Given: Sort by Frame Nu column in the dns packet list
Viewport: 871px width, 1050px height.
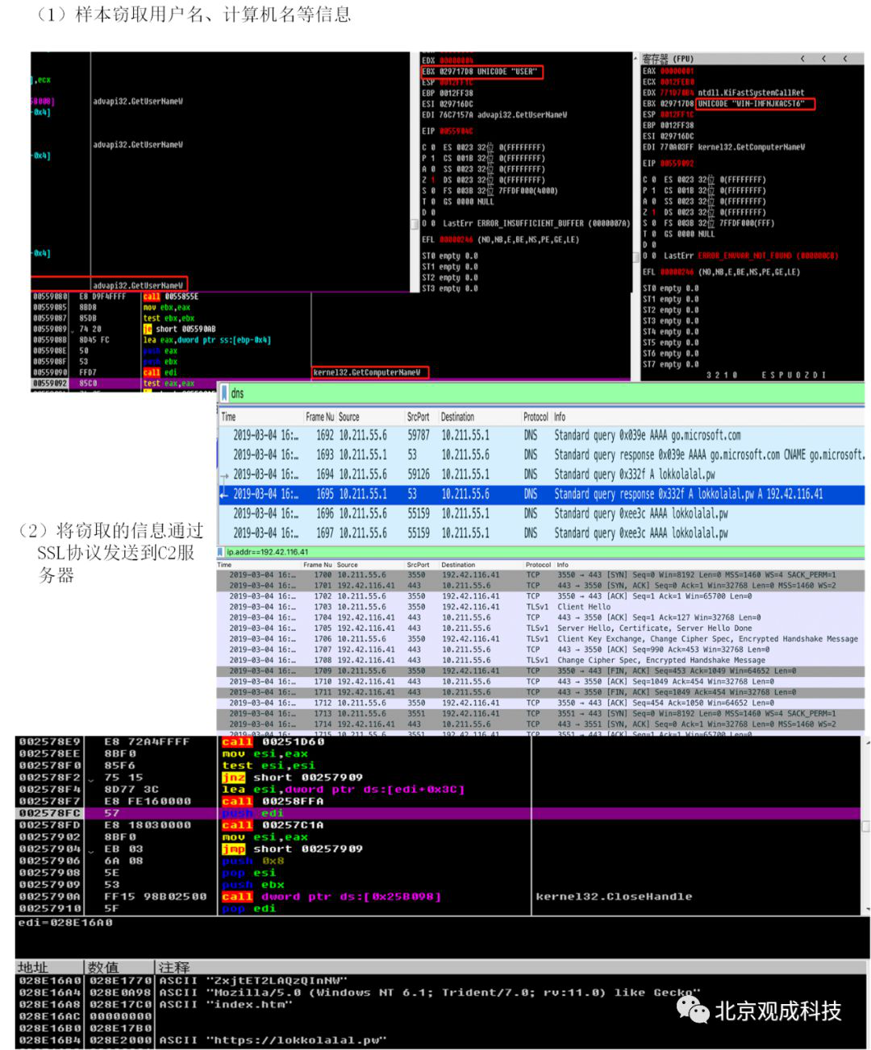Looking at the screenshot, I should pyautogui.click(x=319, y=417).
